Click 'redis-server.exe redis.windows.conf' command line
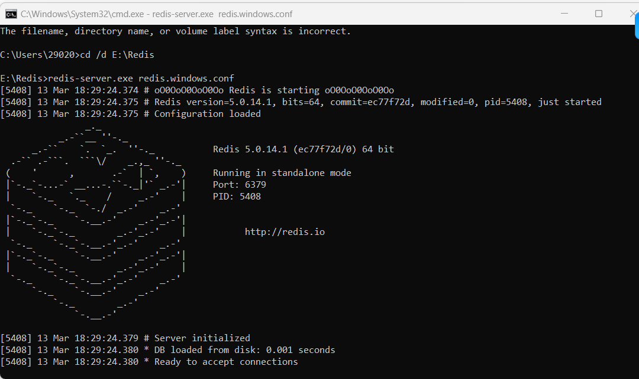 pyautogui.click(x=117, y=79)
